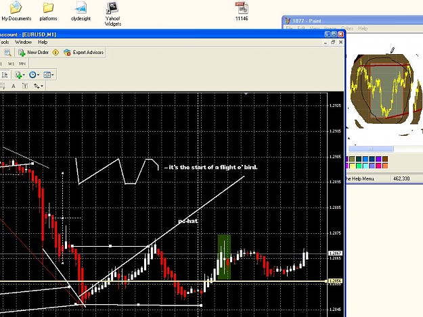Launch Yahoo Widgets desktop shortcut

pyautogui.click(x=112, y=14)
